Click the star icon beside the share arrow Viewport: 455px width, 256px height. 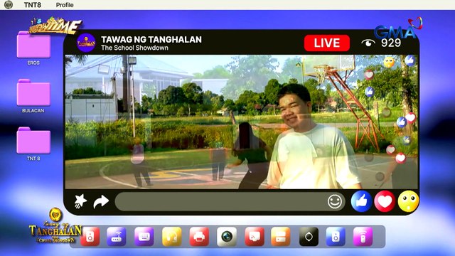(x=80, y=201)
